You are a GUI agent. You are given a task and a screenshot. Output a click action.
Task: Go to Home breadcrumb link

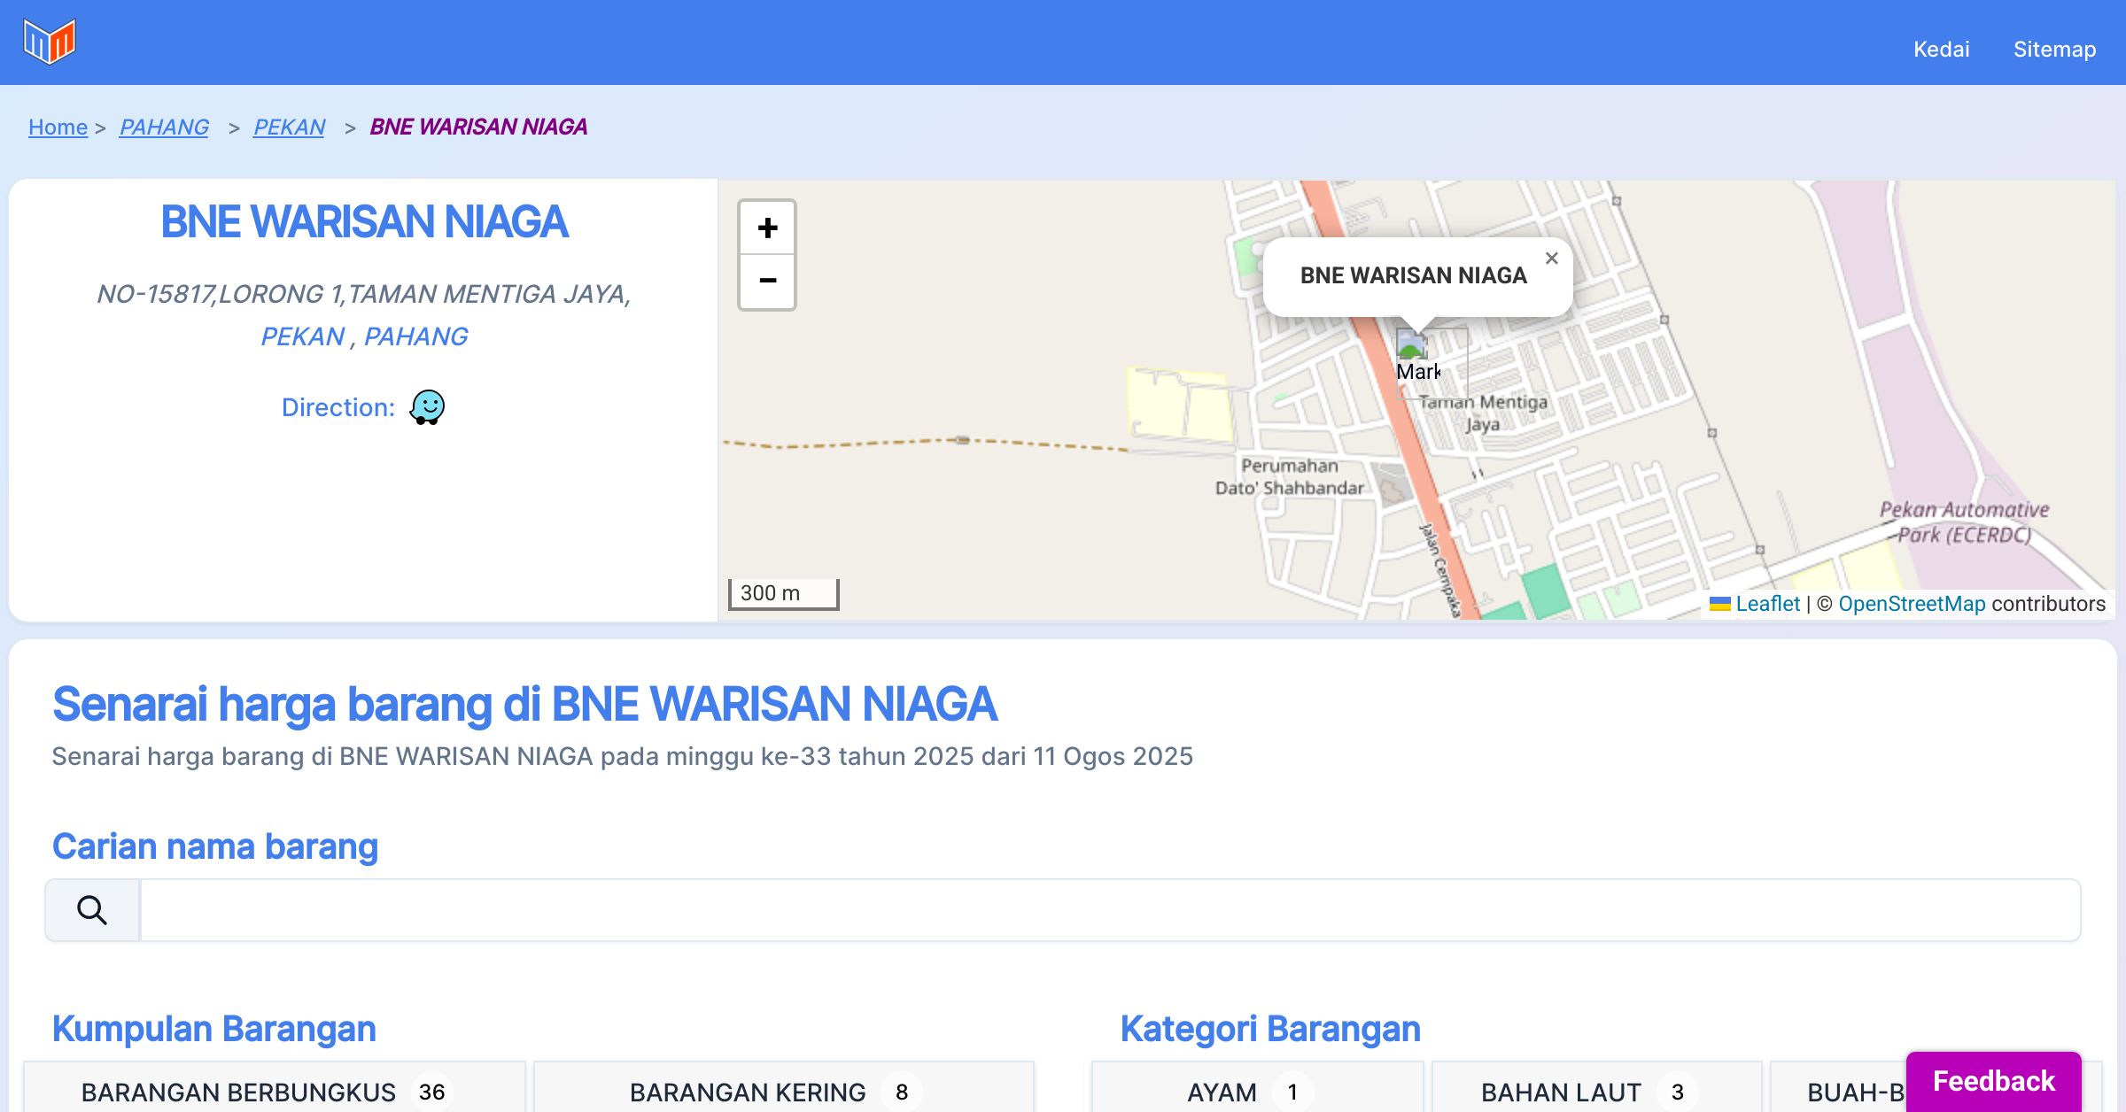point(58,127)
